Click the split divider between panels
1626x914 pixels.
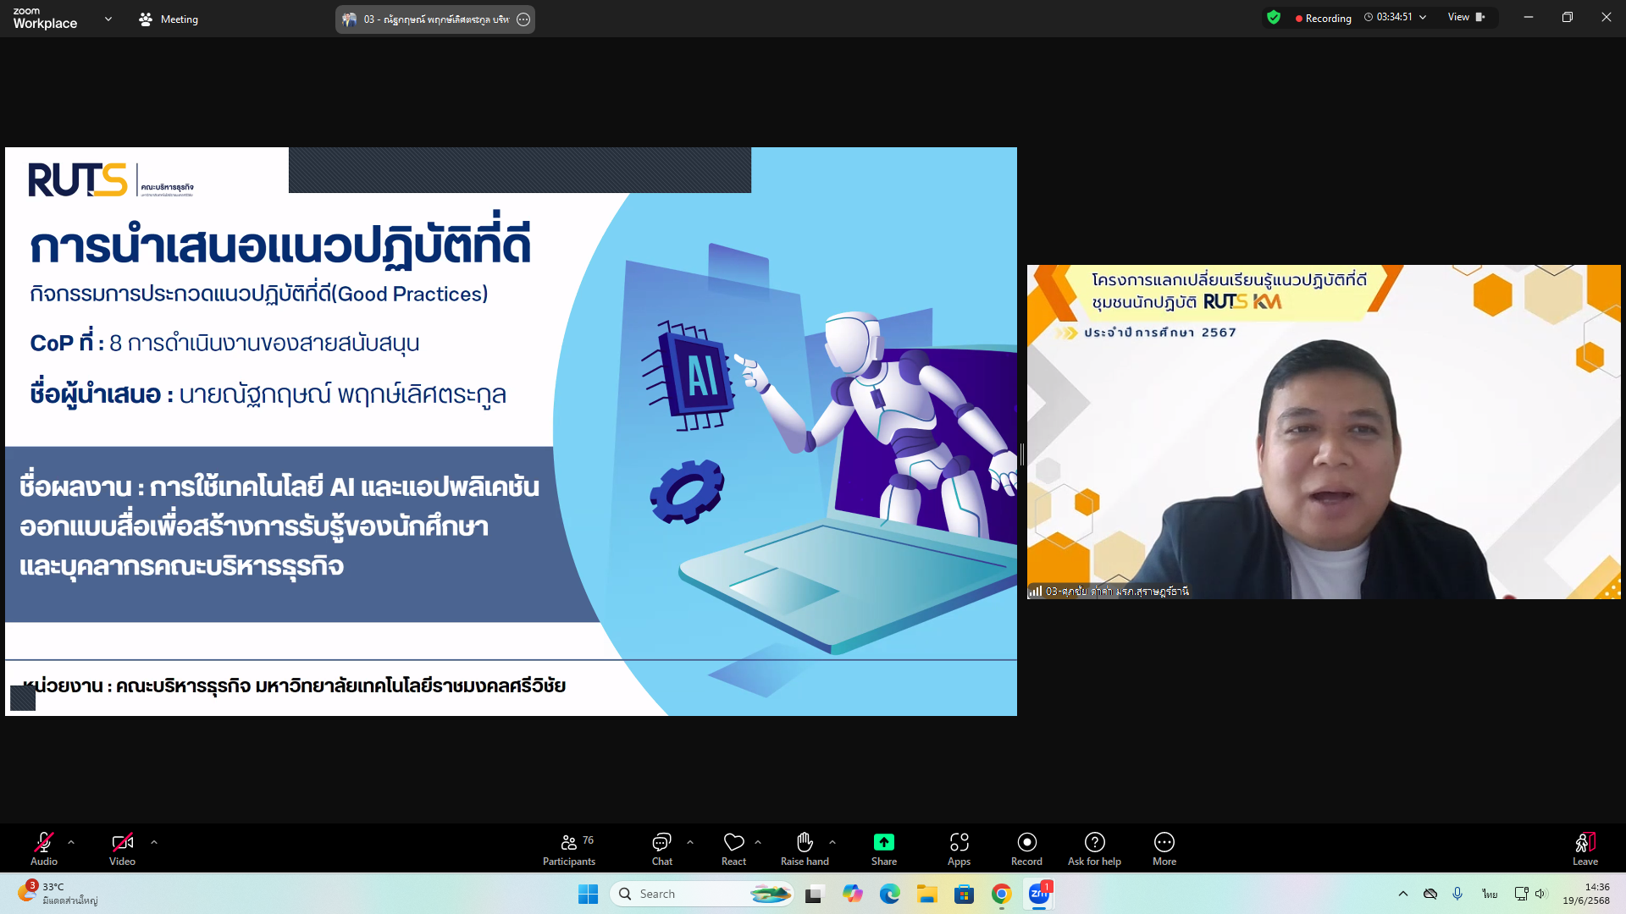coord(1022,454)
